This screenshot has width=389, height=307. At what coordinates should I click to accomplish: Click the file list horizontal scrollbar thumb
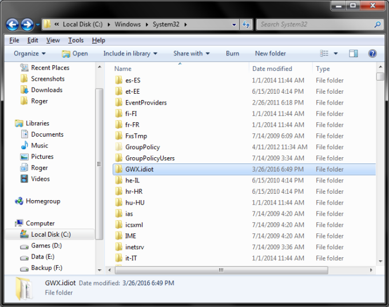[221, 270]
